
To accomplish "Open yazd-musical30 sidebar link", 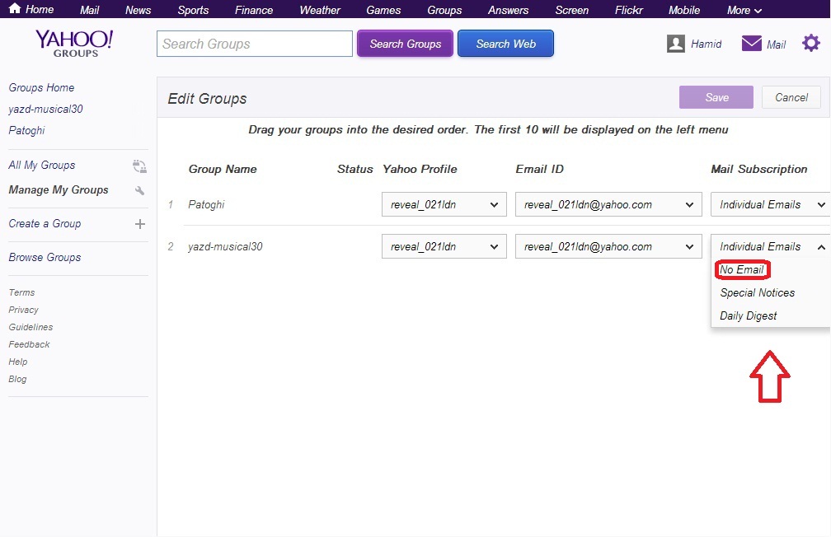I will 45,109.
